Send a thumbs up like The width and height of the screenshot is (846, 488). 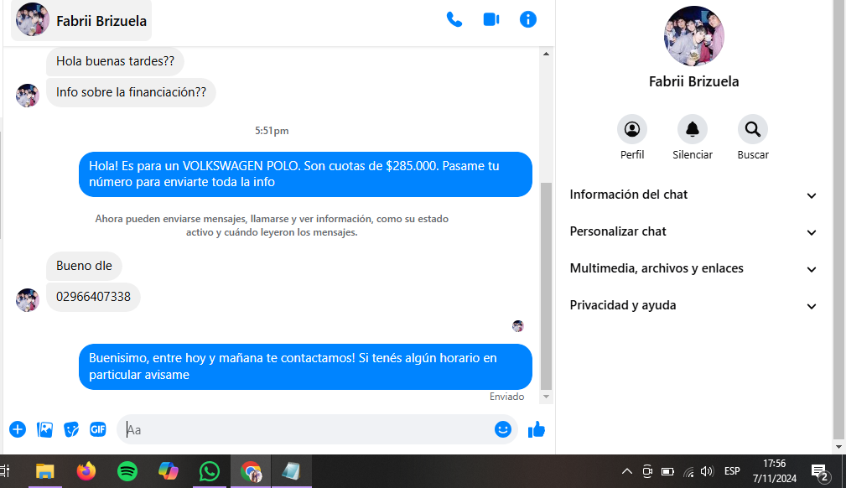[x=537, y=429]
